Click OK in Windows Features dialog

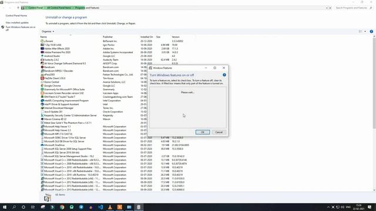202,132
